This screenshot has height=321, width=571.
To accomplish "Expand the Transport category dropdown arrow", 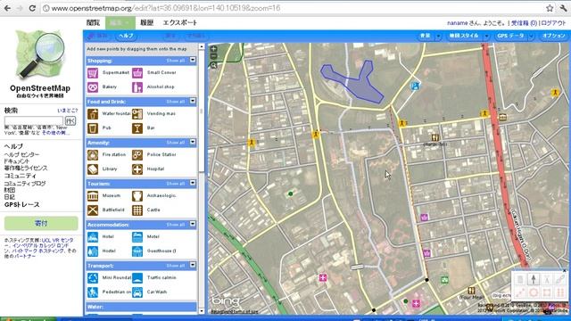I will pos(193,265).
